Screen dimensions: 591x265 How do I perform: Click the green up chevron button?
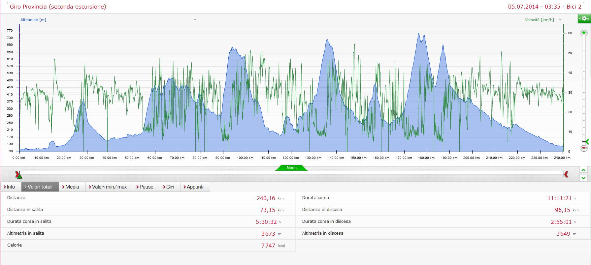pos(583,170)
